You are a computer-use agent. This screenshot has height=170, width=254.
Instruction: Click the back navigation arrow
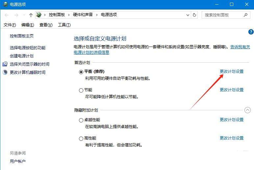7,15
